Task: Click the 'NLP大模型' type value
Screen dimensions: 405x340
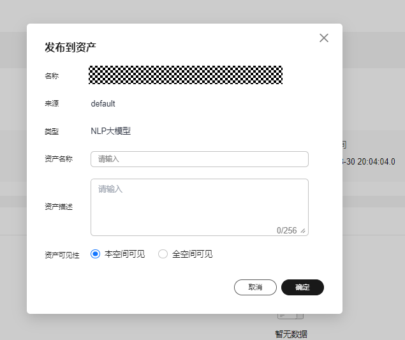Action: click(110, 131)
